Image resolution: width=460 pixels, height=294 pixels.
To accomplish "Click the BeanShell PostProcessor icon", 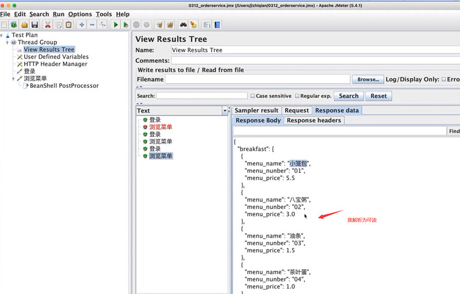I will 26,86.
